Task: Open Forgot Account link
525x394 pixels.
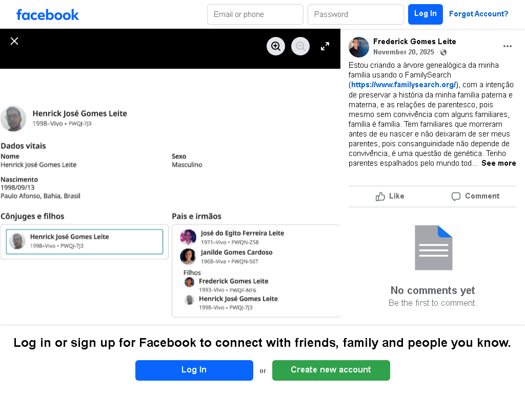Action: pyautogui.click(x=478, y=14)
